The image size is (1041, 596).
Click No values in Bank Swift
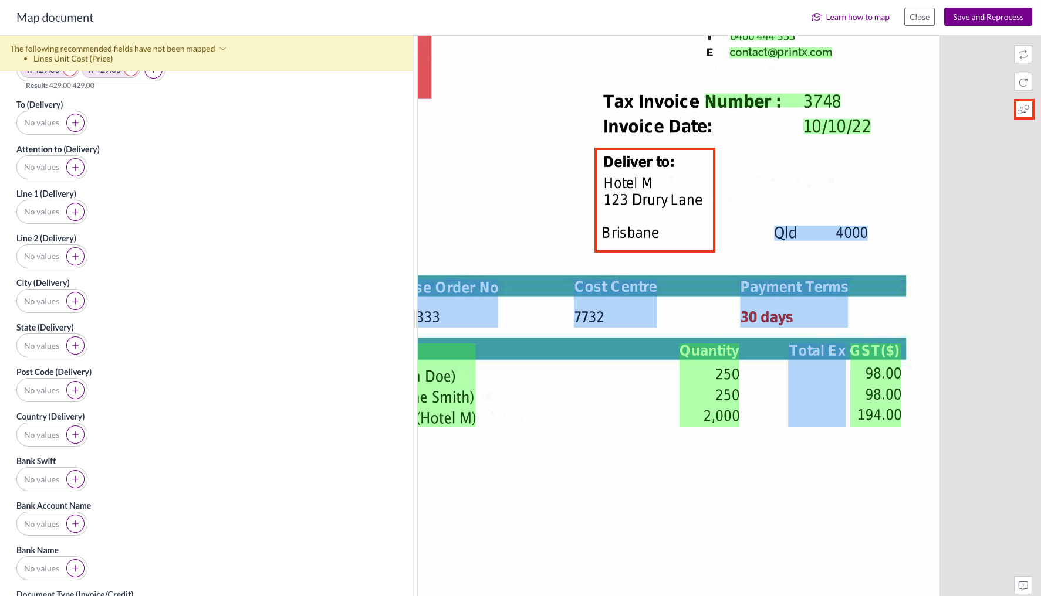[42, 479]
